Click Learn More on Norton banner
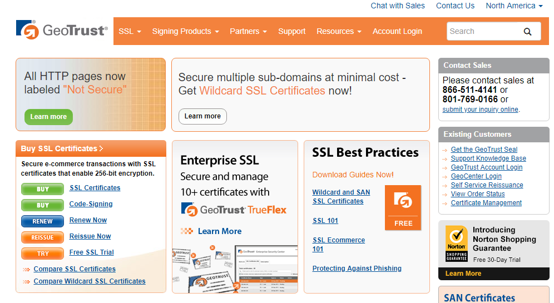 tap(463, 274)
